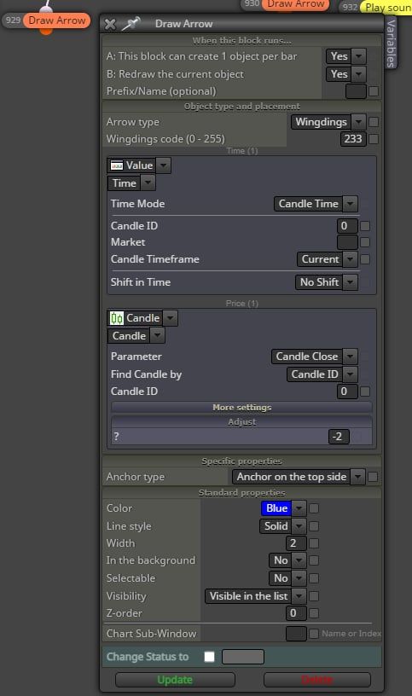Select the orange Draw Arrow block 929

57,20
